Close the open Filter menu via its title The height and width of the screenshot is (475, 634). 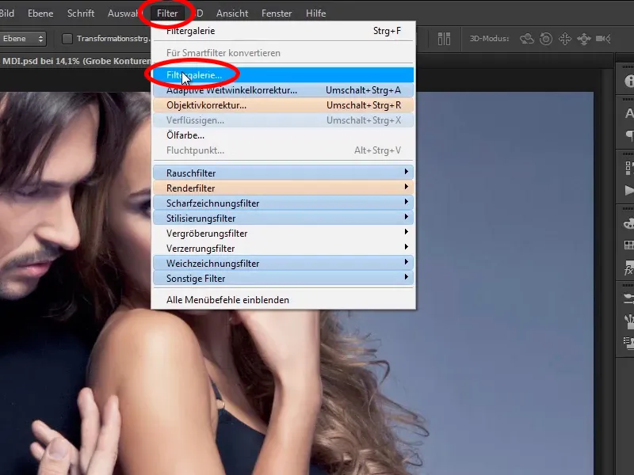click(167, 13)
